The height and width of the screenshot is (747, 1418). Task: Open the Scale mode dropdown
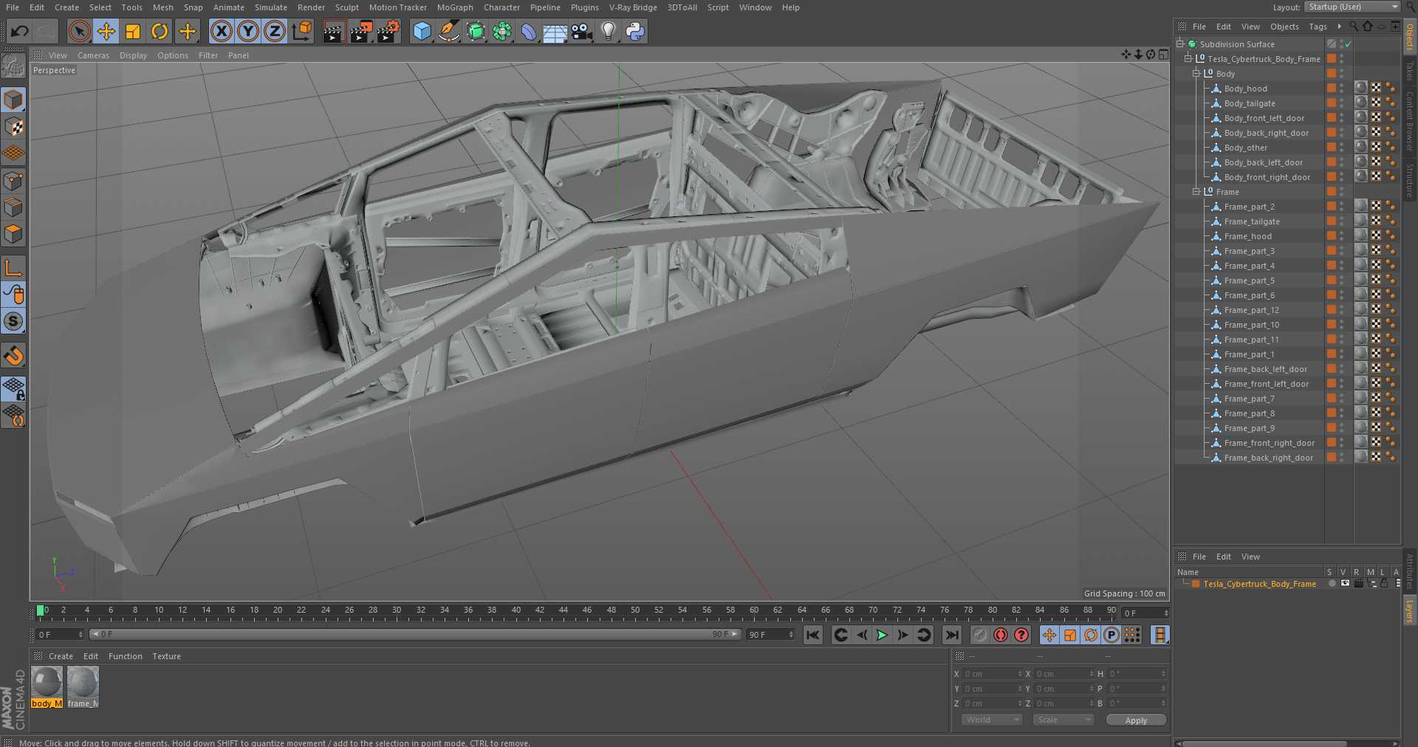[x=1063, y=720]
